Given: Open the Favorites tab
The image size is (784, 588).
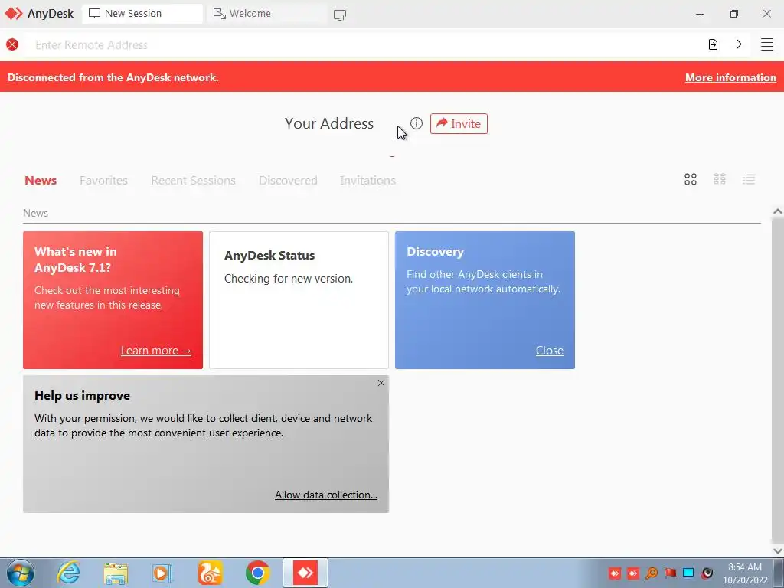Looking at the screenshot, I should (x=103, y=180).
